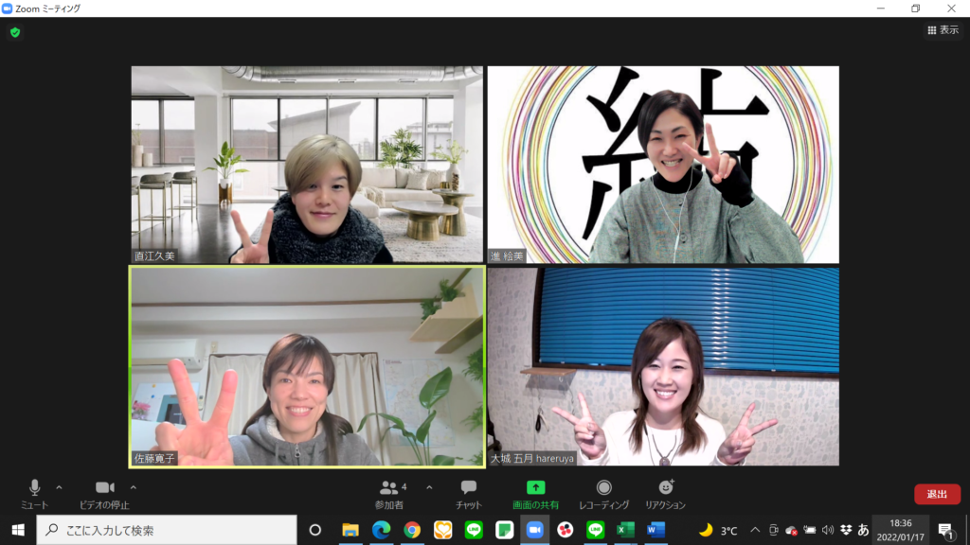This screenshot has width=970, height=545.
Task: Select 佐藤寛子's video tile
Action: (x=307, y=366)
